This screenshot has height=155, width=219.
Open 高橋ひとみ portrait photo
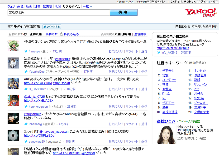click(x=166, y=134)
